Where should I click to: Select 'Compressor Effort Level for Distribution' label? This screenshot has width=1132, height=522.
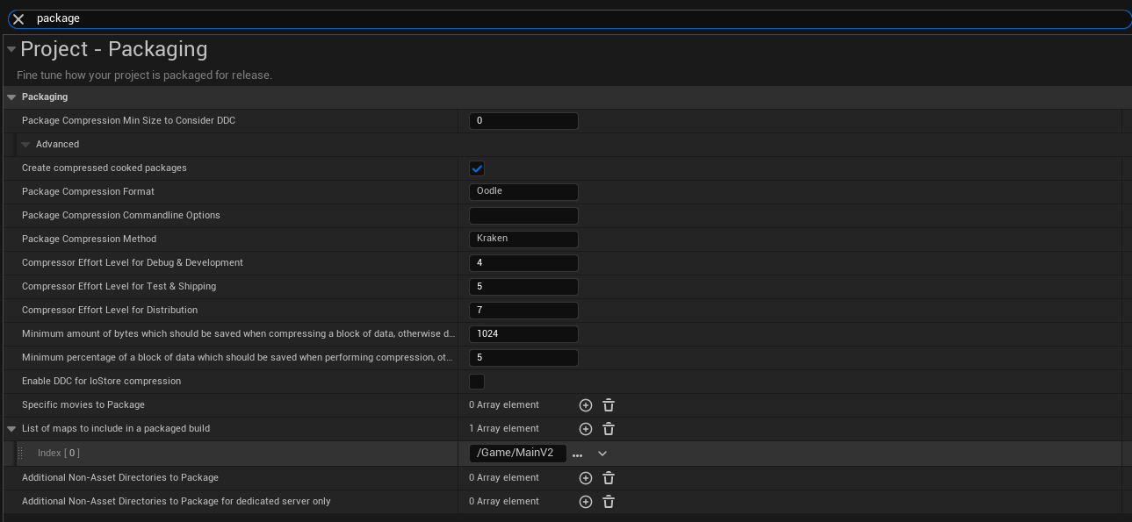coord(110,311)
